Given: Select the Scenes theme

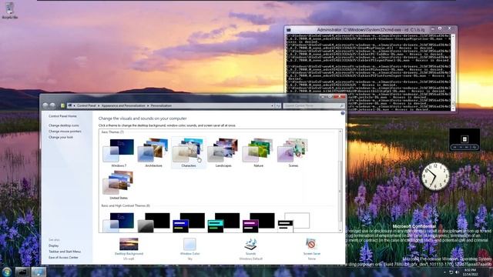Looking at the screenshot, I should pyautogui.click(x=293, y=153).
